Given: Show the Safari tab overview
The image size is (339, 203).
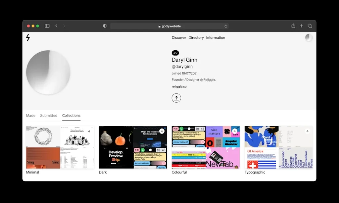Looking at the screenshot, I should pyautogui.click(x=310, y=26).
